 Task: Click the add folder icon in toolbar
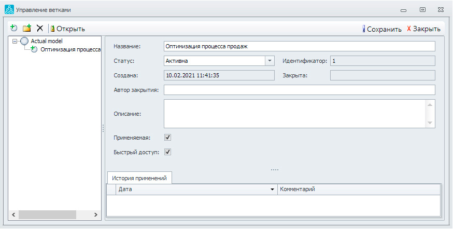point(27,29)
